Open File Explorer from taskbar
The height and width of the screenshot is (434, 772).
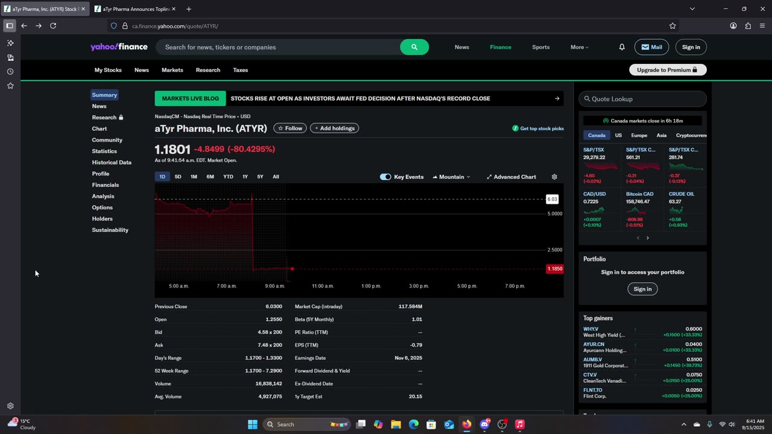point(396,424)
